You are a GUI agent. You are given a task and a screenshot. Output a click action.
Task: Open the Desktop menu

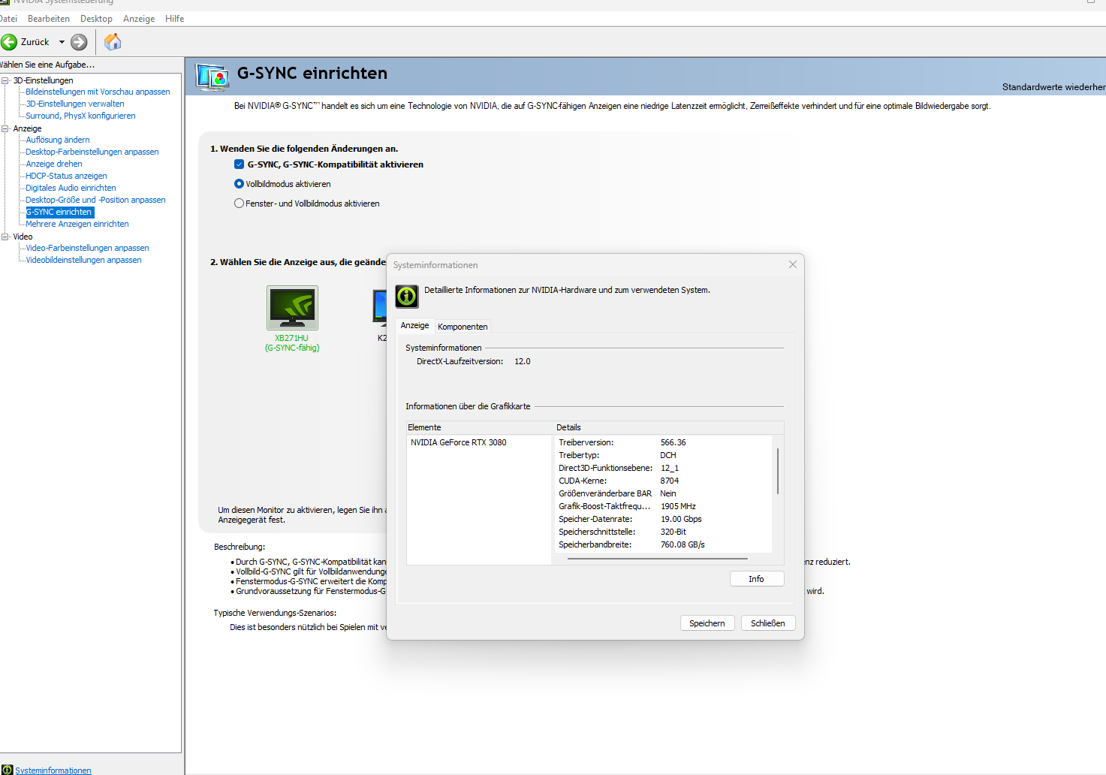click(96, 19)
